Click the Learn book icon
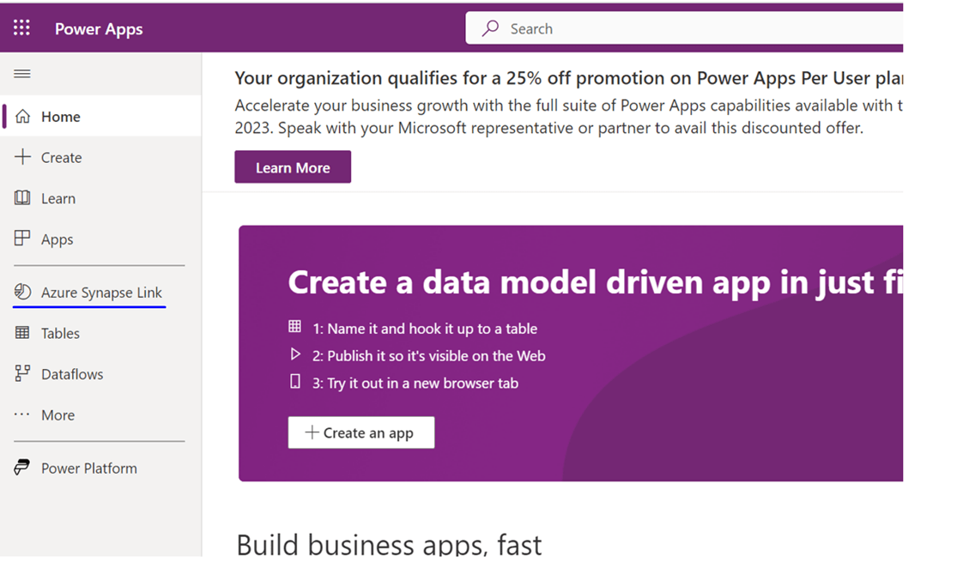This screenshot has width=969, height=568. [23, 198]
